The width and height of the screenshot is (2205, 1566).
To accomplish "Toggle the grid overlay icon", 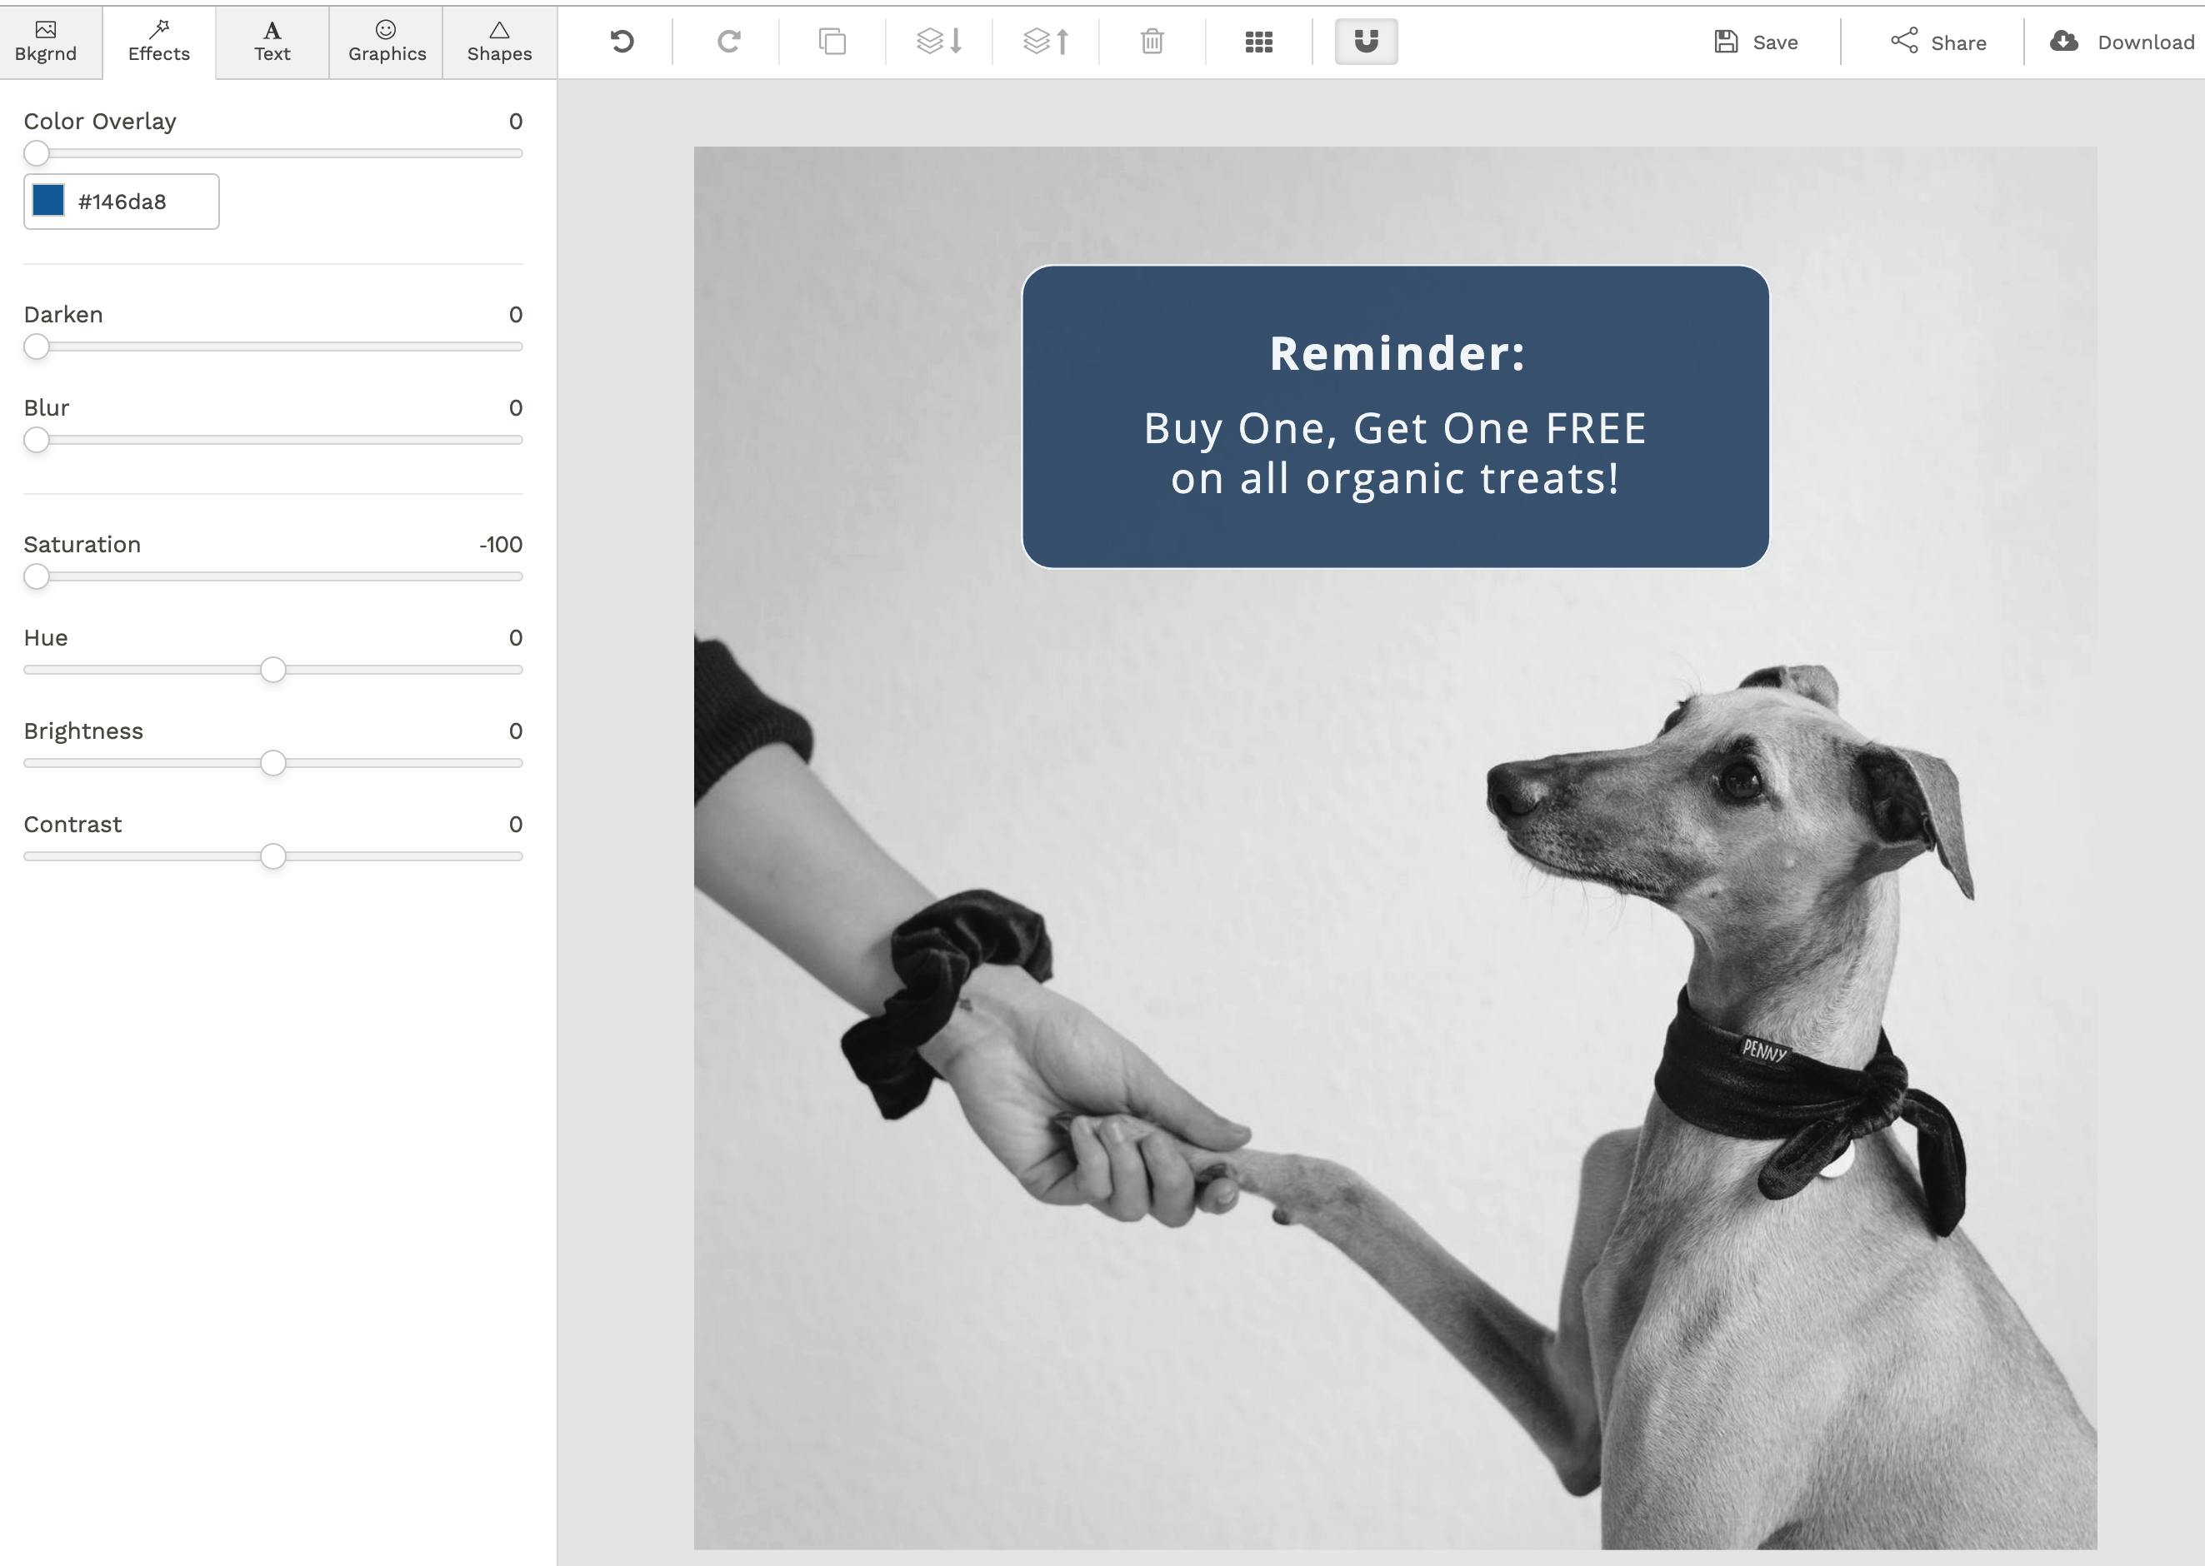I will (1259, 42).
